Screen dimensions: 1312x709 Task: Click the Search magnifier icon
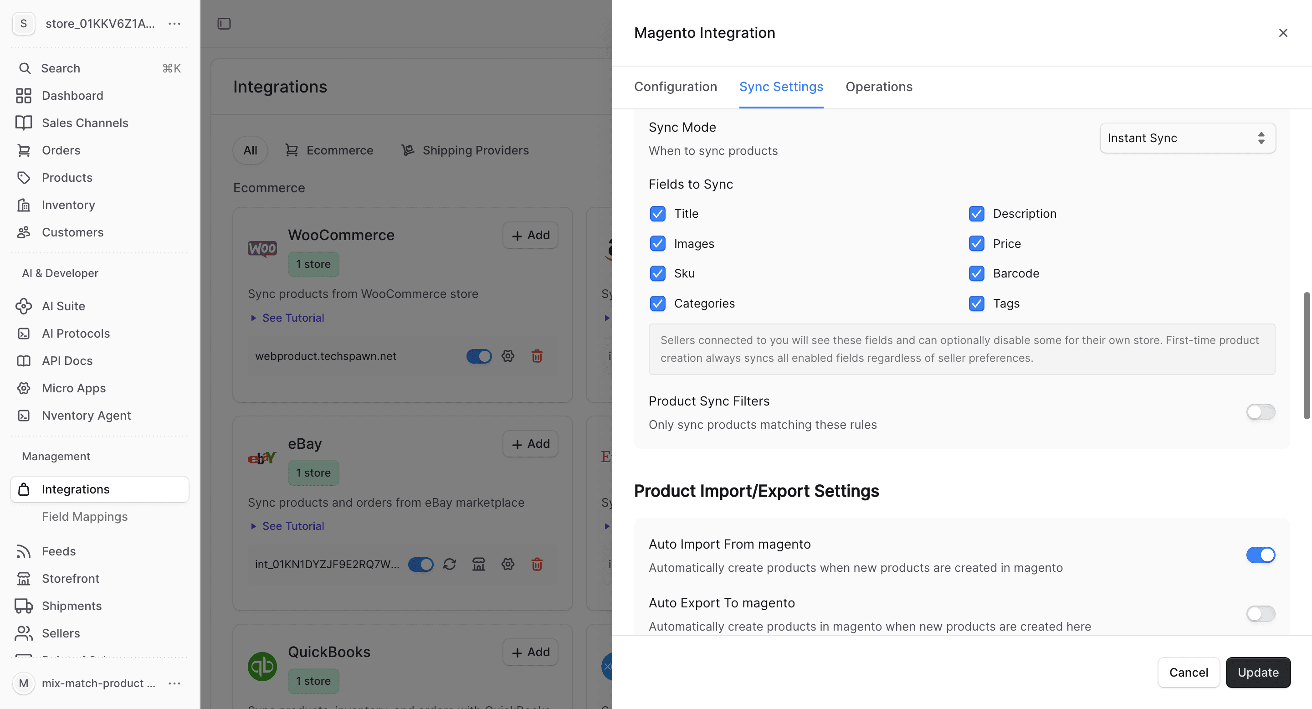point(25,68)
